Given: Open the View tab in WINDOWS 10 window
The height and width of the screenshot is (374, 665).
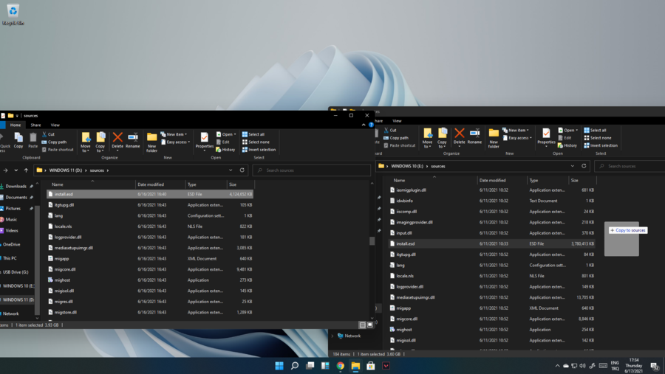Looking at the screenshot, I should click(397, 121).
